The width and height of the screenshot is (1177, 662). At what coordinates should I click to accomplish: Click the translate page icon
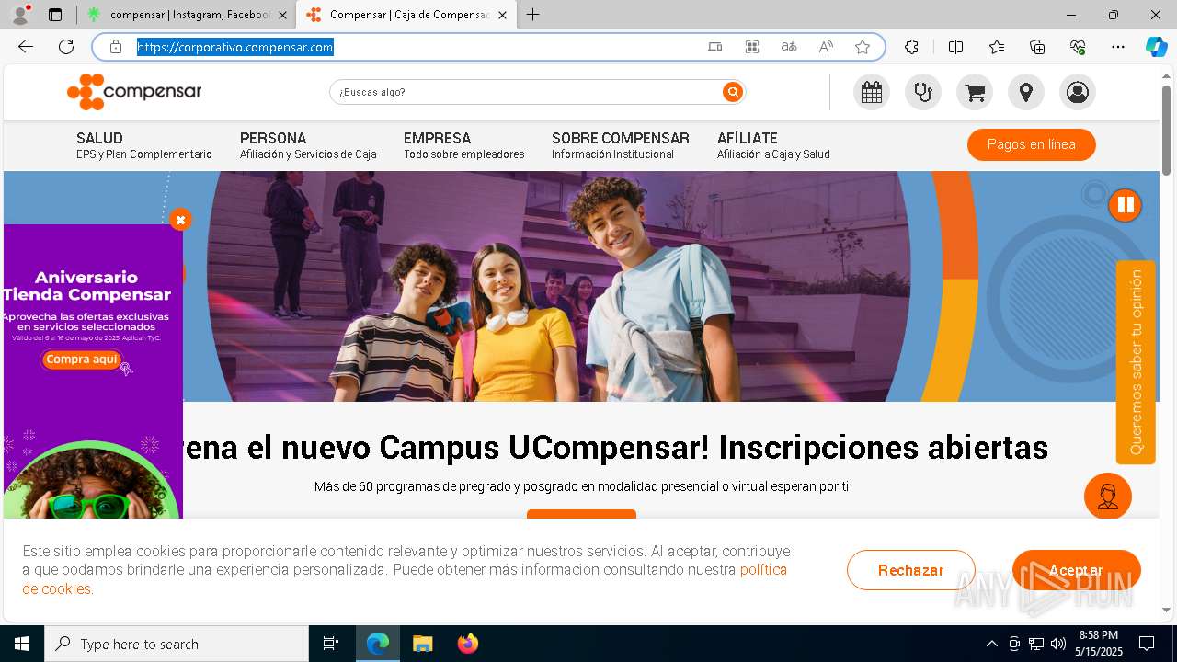(789, 47)
